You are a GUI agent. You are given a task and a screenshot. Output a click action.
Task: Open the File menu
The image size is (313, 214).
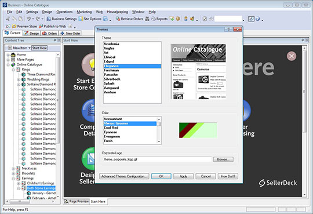coord(9,12)
